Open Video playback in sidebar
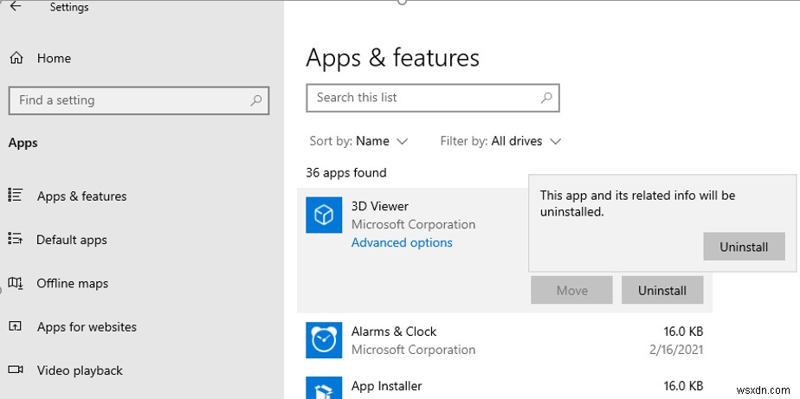The height and width of the screenshot is (399, 800). click(80, 370)
